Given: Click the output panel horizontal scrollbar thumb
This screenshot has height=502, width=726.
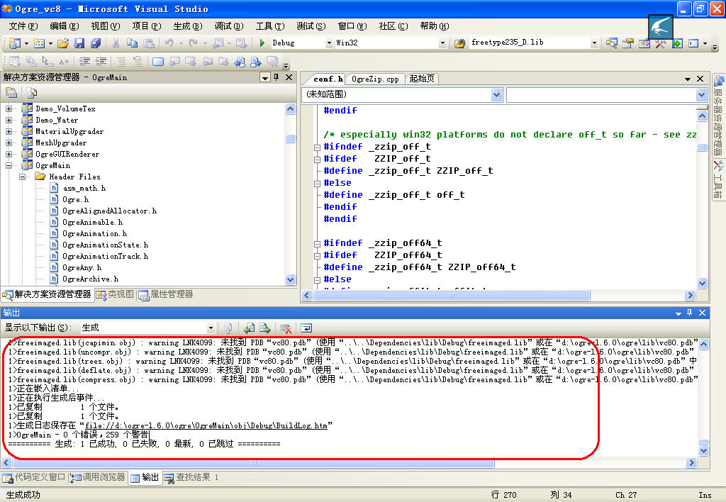Looking at the screenshot, I should point(254,462).
